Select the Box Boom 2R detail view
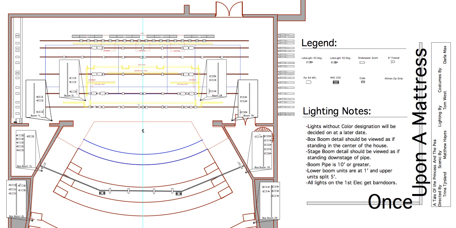The image size is (456, 228). click(269, 201)
